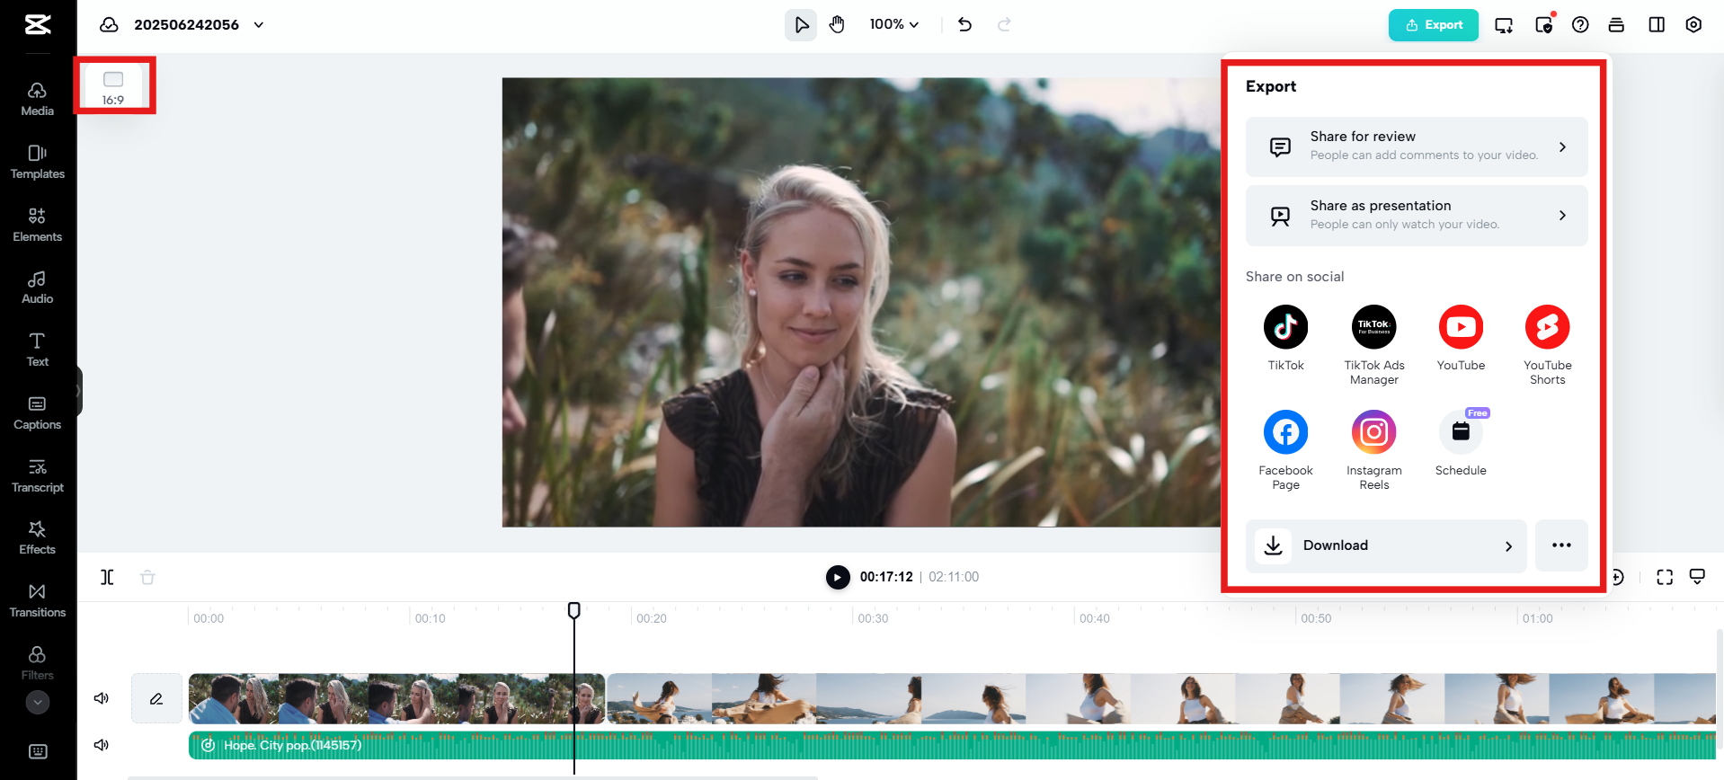Image resolution: width=1724 pixels, height=780 pixels.
Task: Click the Download button
Action: coord(1385,545)
